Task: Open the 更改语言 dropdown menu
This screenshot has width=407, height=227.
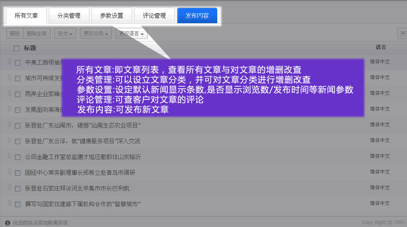Action: [x=131, y=34]
